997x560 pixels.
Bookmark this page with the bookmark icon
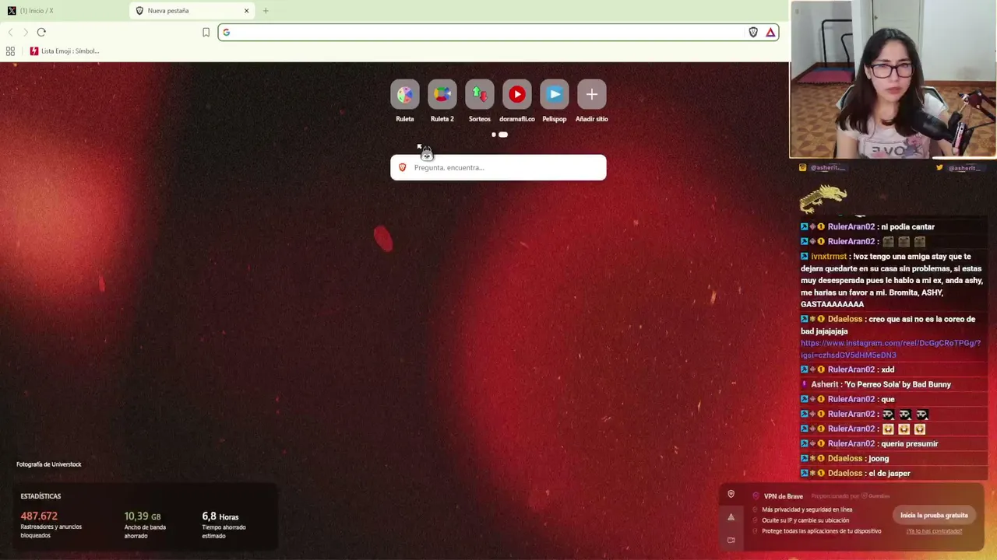(x=206, y=32)
